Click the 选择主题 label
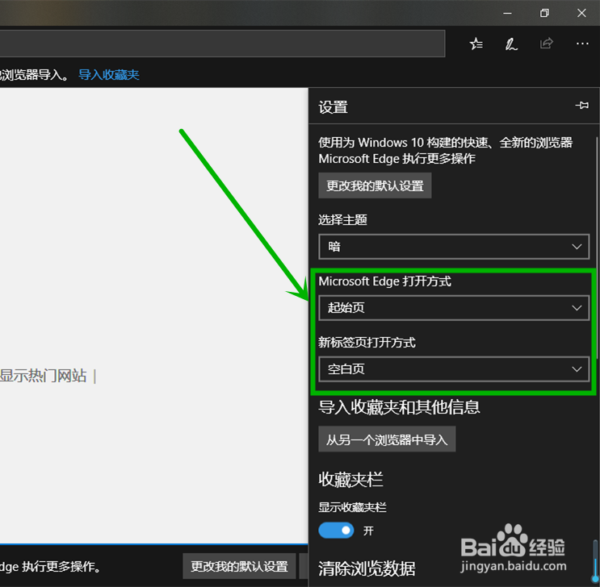Image resolution: width=600 pixels, height=587 pixels. tap(343, 220)
